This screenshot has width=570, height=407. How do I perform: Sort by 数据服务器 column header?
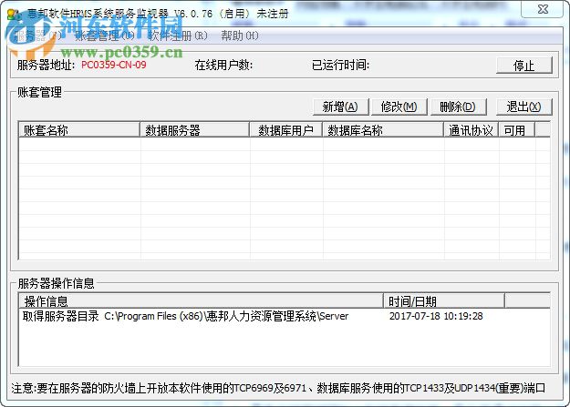pos(195,130)
